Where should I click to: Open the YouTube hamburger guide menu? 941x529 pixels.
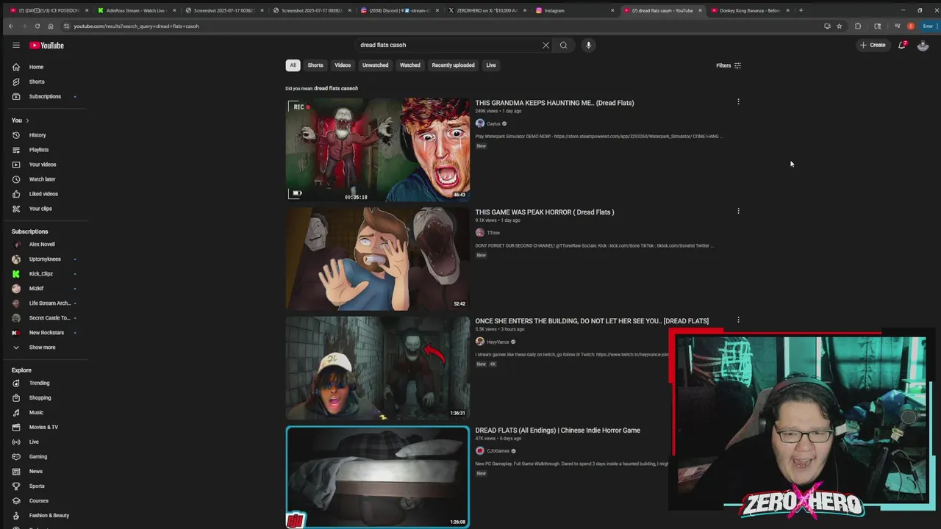point(15,45)
